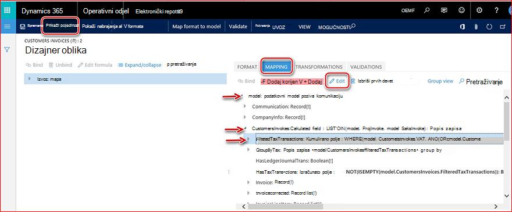Click Map format to model
Viewport: 512px width, 212px height.
(197, 26)
